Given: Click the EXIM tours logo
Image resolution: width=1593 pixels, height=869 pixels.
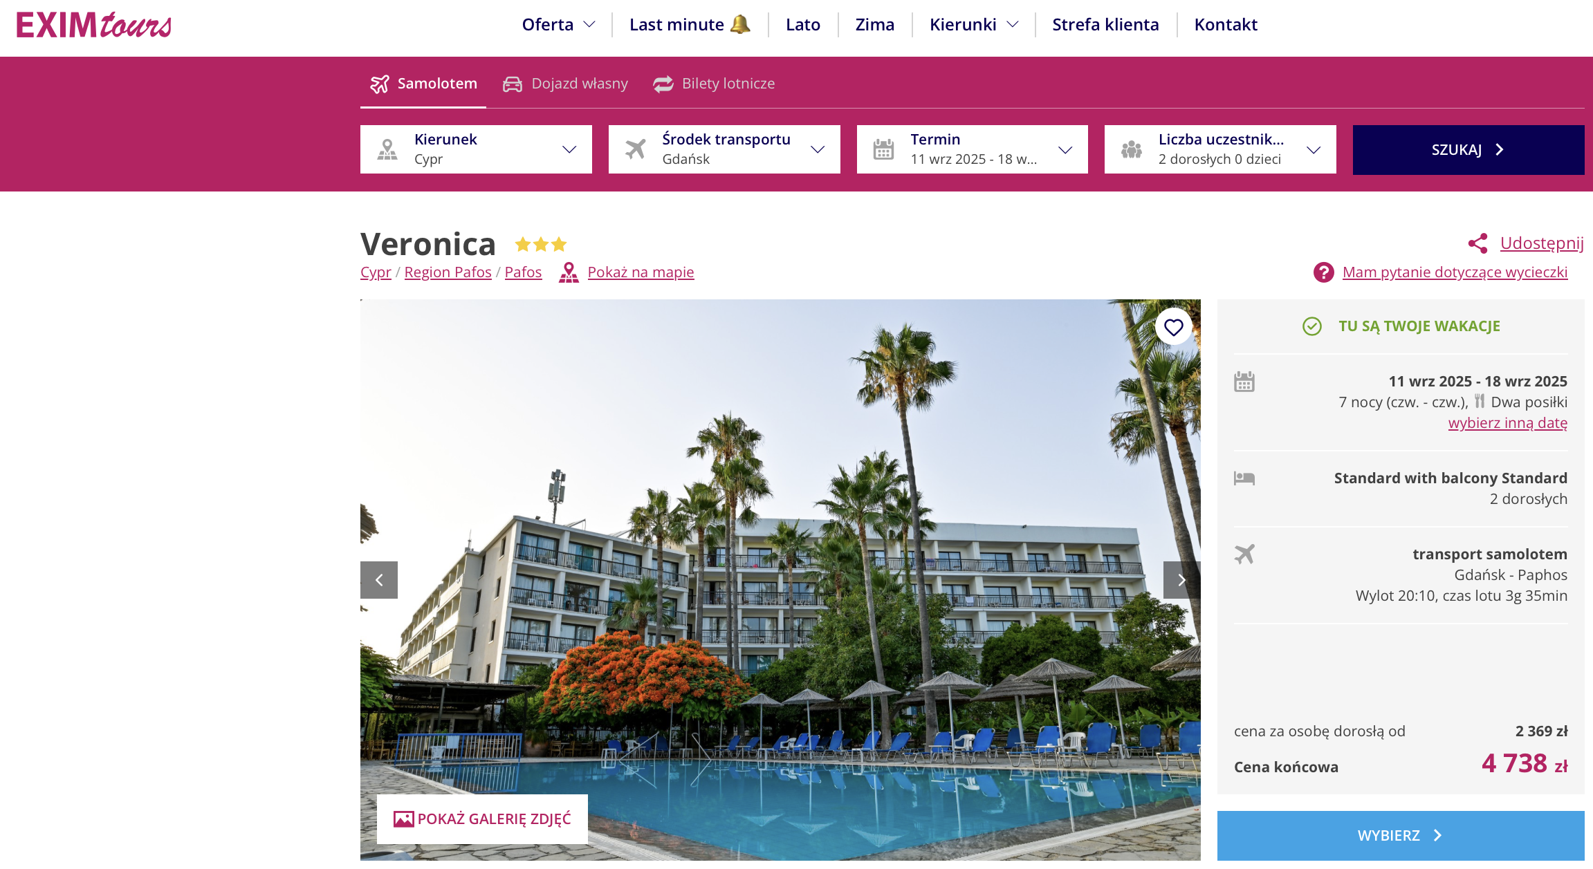Looking at the screenshot, I should pyautogui.click(x=94, y=25).
